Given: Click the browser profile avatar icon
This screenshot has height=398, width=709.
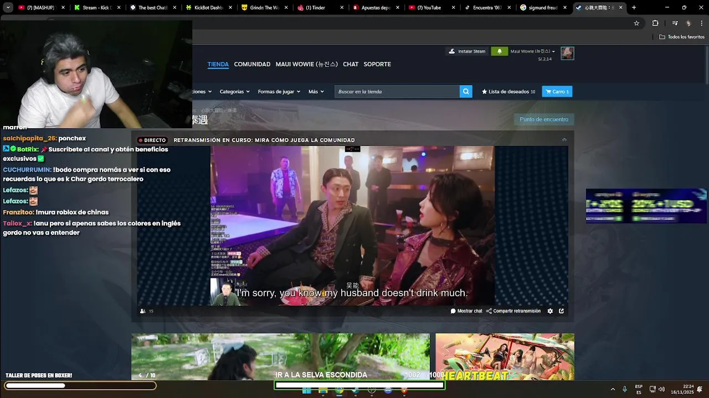Looking at the screenshot, I should point(689,23).
